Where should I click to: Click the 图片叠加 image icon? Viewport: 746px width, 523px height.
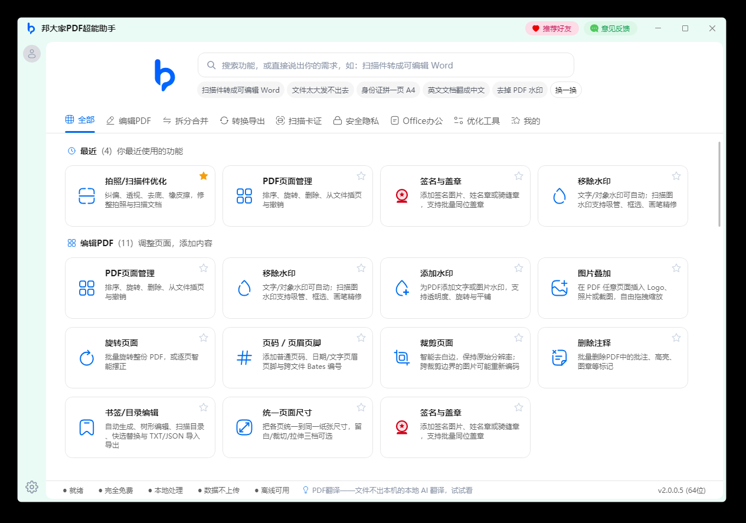point(559,288)
